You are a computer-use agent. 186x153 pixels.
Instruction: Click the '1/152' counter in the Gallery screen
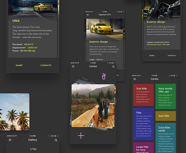pos(33,149)
